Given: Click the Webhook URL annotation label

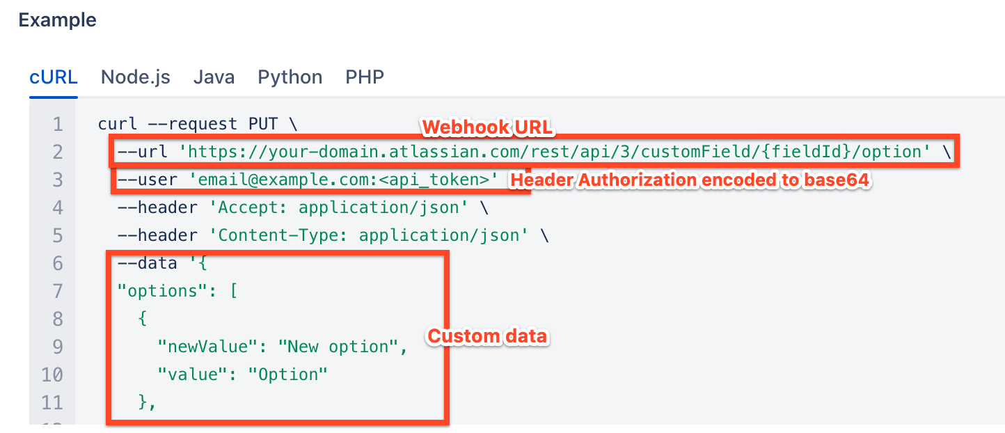Looking at the screenshot, I should [487, 127].
